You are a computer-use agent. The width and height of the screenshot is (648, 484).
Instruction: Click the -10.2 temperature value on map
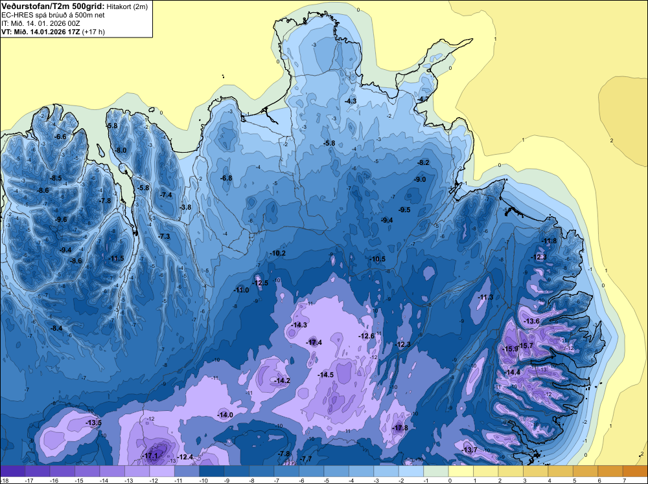(278, 253)
